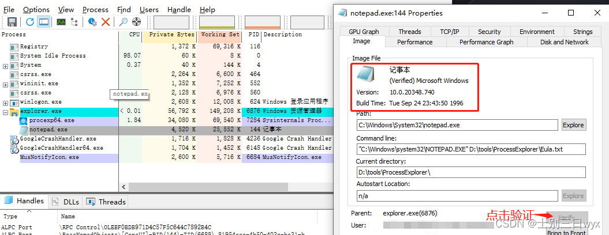Select the first csrss.exe row, PID 464
The image size is (609, 235).
coord(166,74)
